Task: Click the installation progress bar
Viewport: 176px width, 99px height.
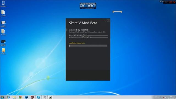Action: pyautogui.click(x=88, y=46)
